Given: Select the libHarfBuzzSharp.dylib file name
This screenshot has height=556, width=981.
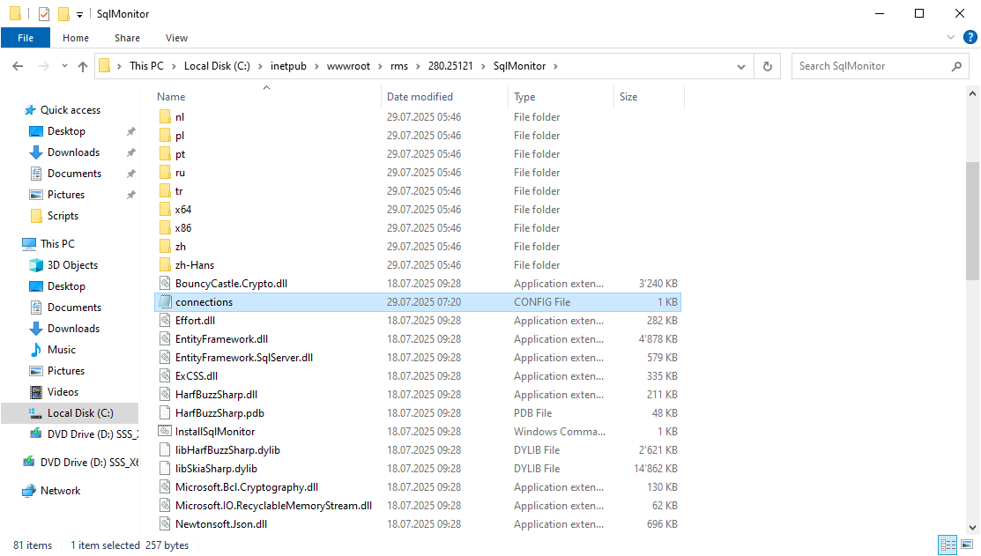Looking at the screenshot, I should click(227, 450).
